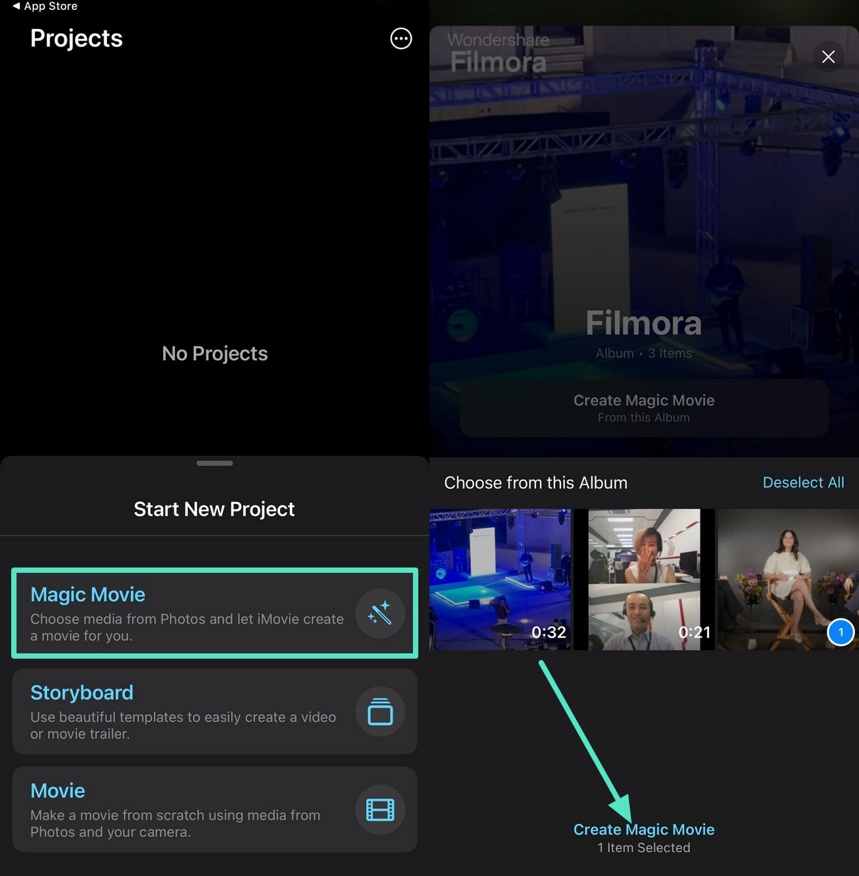
Task: Choose the Magic Movie project option
Action: coord(215,614)
